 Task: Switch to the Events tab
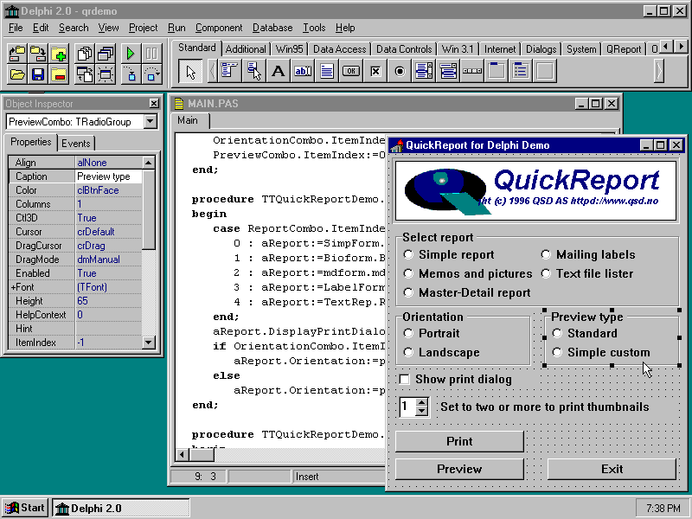(76, 143)
